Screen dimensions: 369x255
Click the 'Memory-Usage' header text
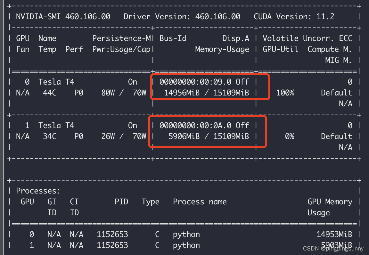(x=222, y=49)
